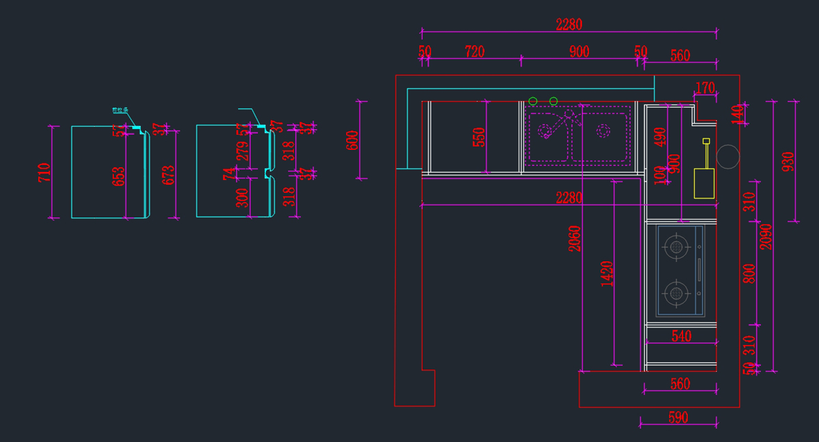Select the 710 height dimension text
This screenshot has height=442, width=819.
[45, 172]
